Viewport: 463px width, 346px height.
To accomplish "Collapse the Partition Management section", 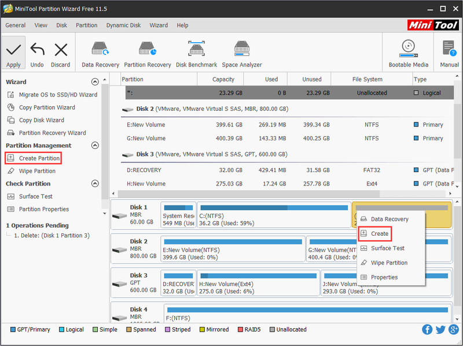I will click(x=95, y=146).
